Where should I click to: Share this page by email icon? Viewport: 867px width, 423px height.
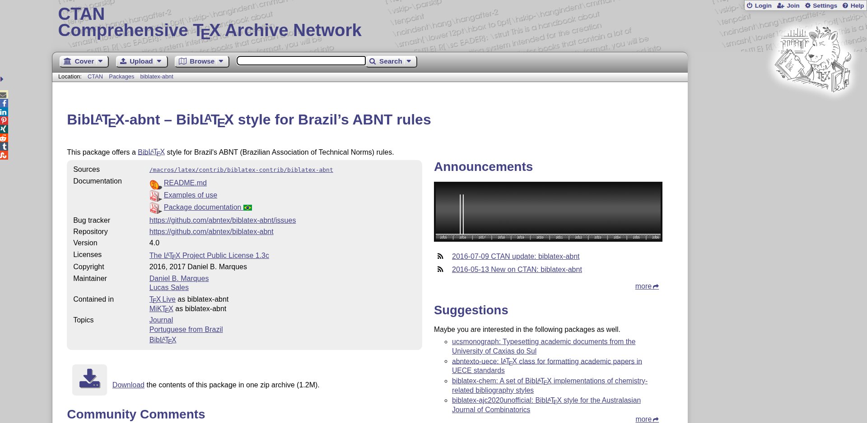[4, 95]
